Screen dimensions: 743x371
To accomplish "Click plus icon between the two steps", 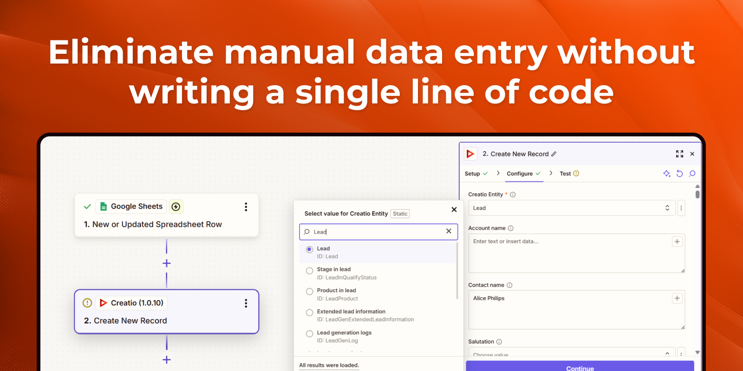I will (x=167, y=263).
